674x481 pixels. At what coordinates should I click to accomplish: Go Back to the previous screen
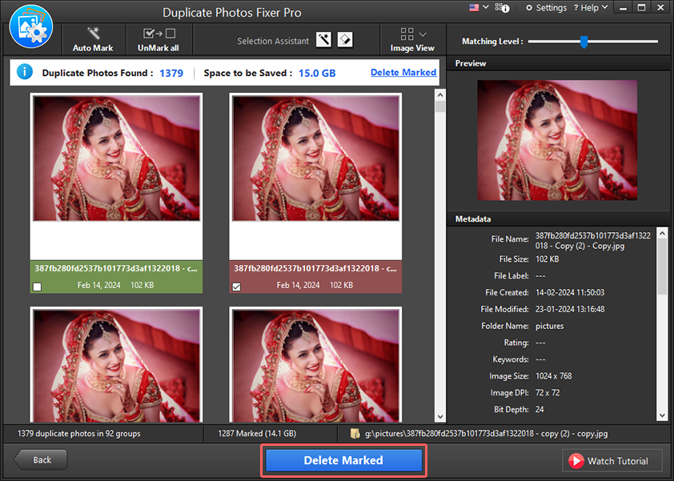[41, 460]
